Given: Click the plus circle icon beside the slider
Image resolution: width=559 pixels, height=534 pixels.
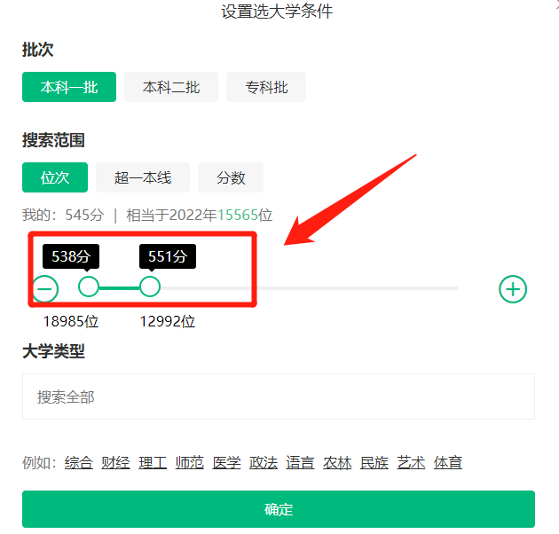Looking at the screenshot, I should [513, 289].
